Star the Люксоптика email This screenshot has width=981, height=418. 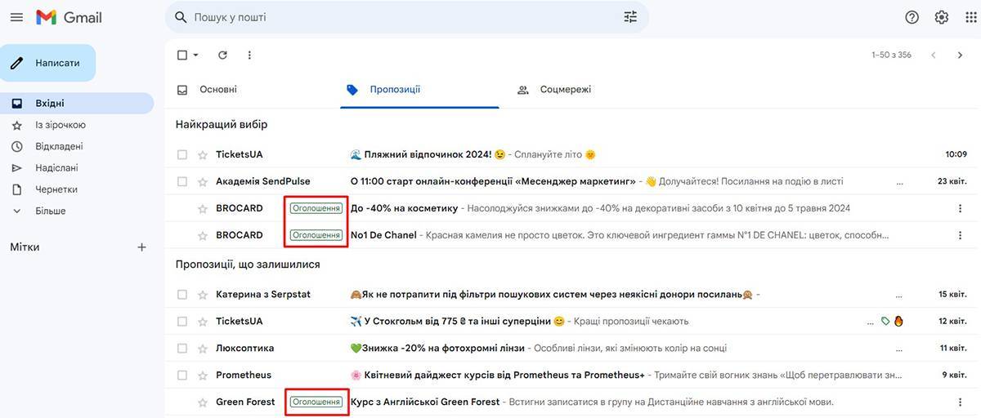click(203, 348)
